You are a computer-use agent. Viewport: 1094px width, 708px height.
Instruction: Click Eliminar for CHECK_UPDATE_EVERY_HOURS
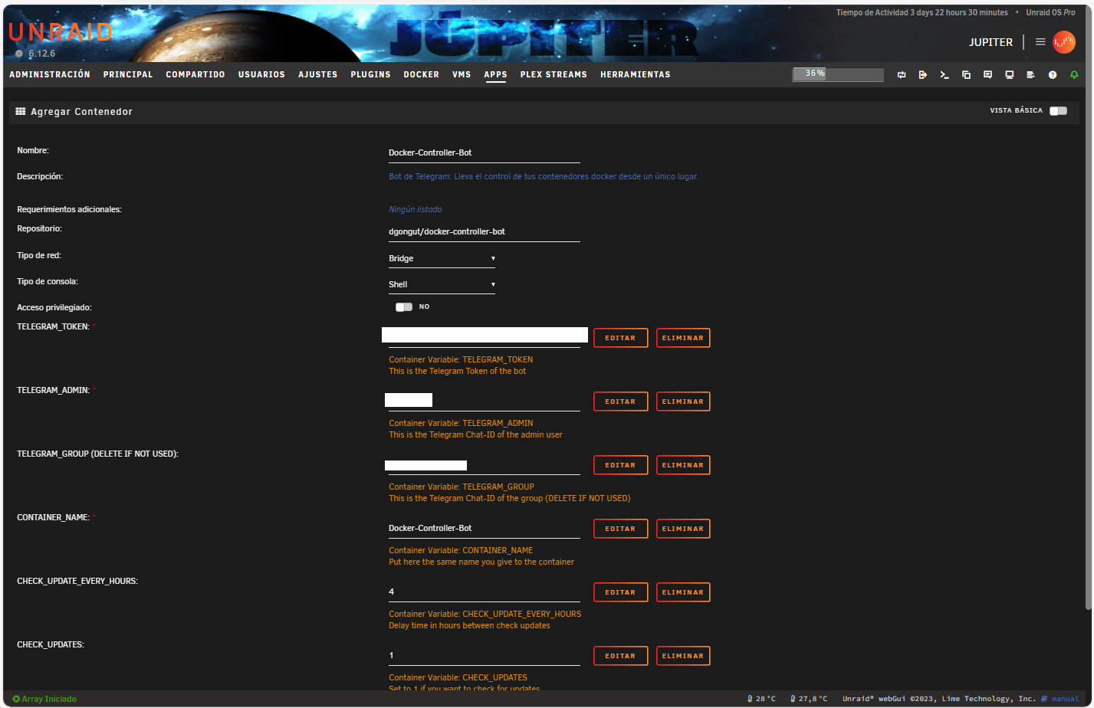point(683,592)
